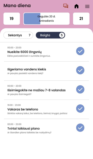Screen dimensions: 93x159
Task: Go to next day 21
Action: (81, 19)
